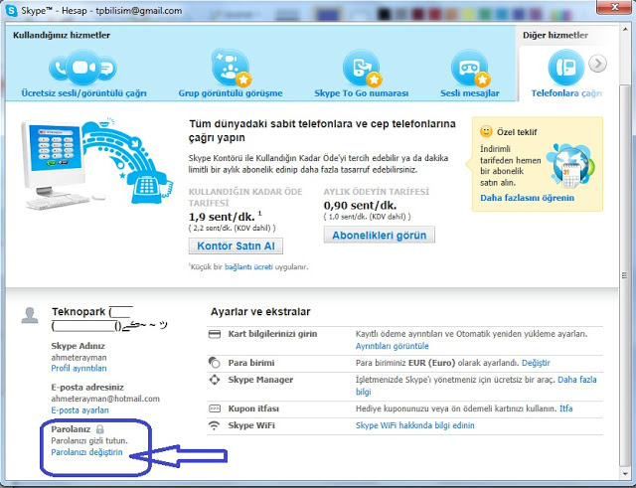
Task: Open Daha fazla bilgi link for Skype Manager
Action: (x=577, y=380)
